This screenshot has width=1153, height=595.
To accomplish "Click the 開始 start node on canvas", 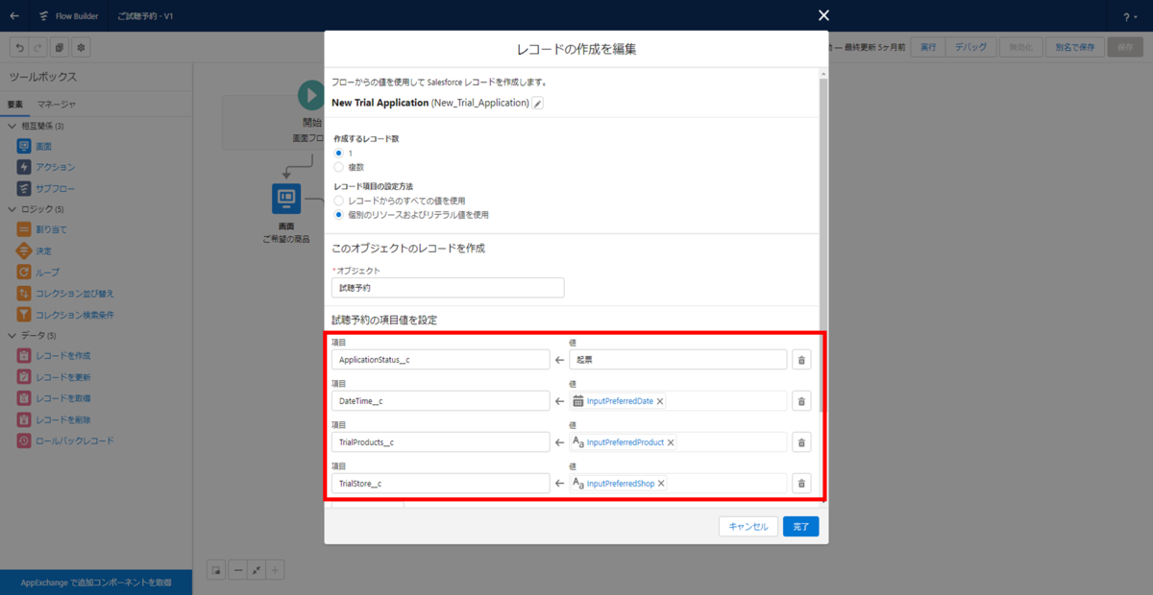I will tap(309, 95).
